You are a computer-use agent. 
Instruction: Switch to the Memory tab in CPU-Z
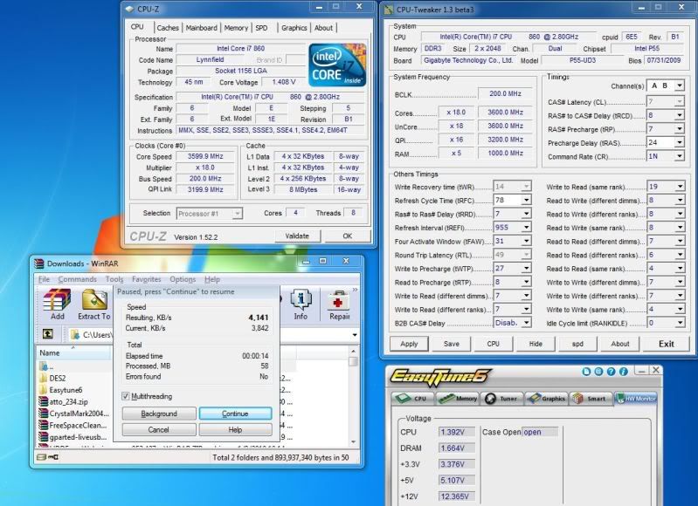(x=236, y=28)
